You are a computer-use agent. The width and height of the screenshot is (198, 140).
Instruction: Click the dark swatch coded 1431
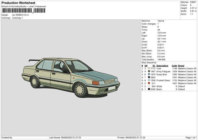click(x=149, y=77)
